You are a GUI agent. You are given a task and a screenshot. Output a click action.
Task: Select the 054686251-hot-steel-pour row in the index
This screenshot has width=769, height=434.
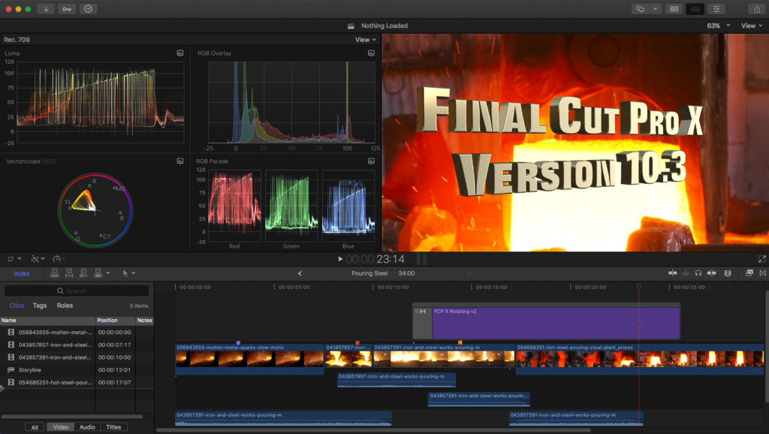[77, 382]
